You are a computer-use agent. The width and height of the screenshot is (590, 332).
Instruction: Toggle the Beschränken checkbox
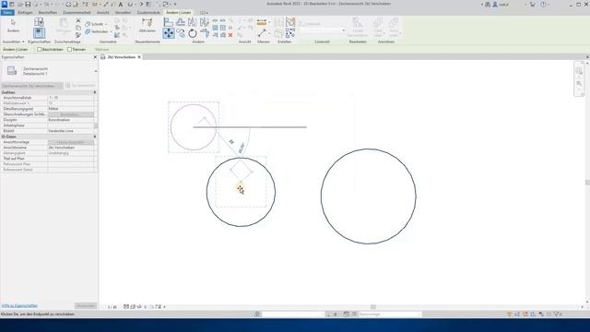pyautogui.click(x=39, y=49)
